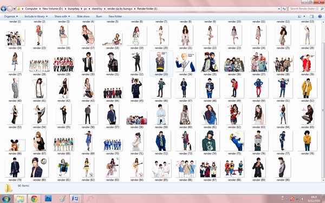Image resolution: width=325 pixels, height=203 pixels.
Task: Expand the arrow after stand by in breadcrumb
Action: tap(105, 9)
